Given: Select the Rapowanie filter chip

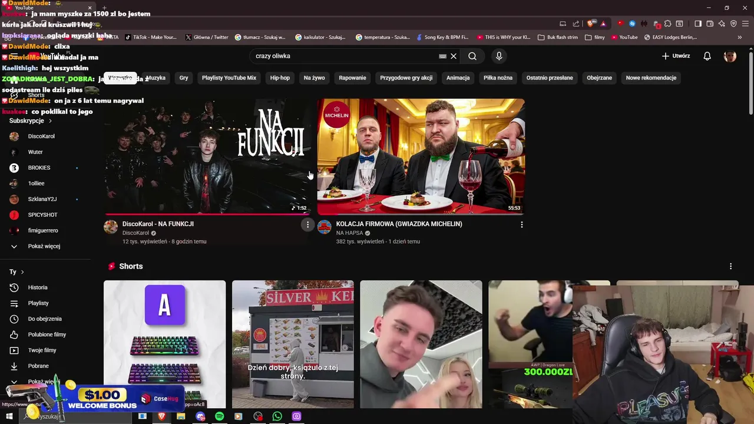Looking at the screenshot, I should click(x=352, y=78).
